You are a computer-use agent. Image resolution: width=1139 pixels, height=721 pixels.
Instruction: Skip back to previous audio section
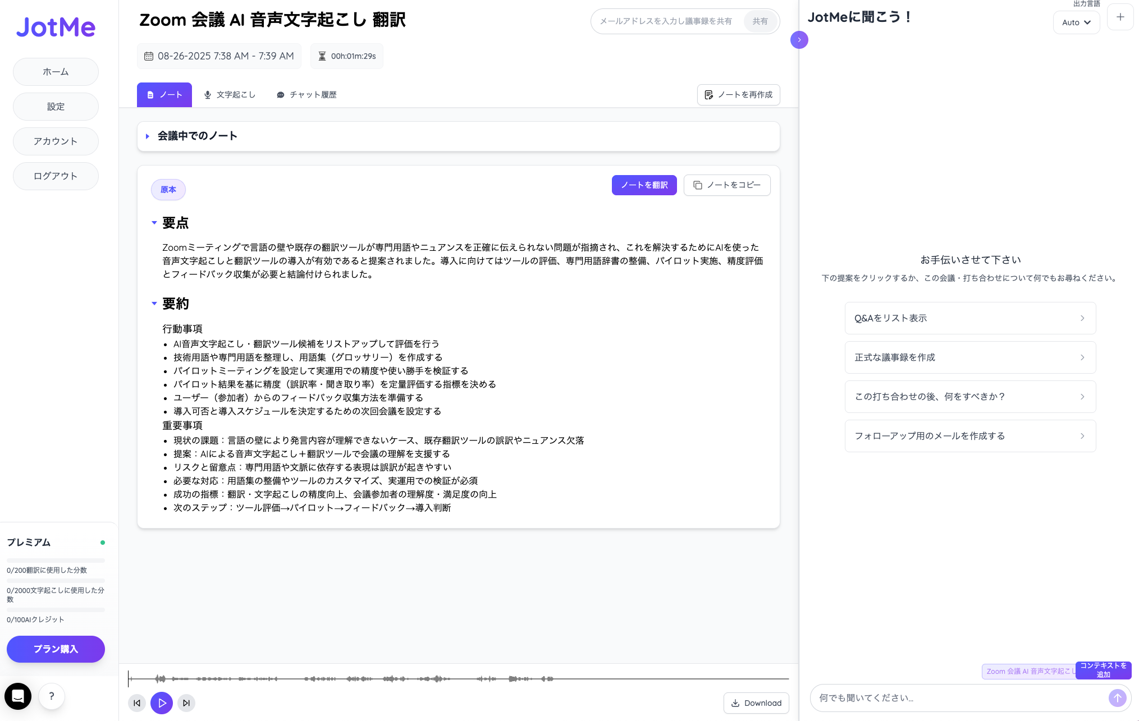(x=136, y=703)
